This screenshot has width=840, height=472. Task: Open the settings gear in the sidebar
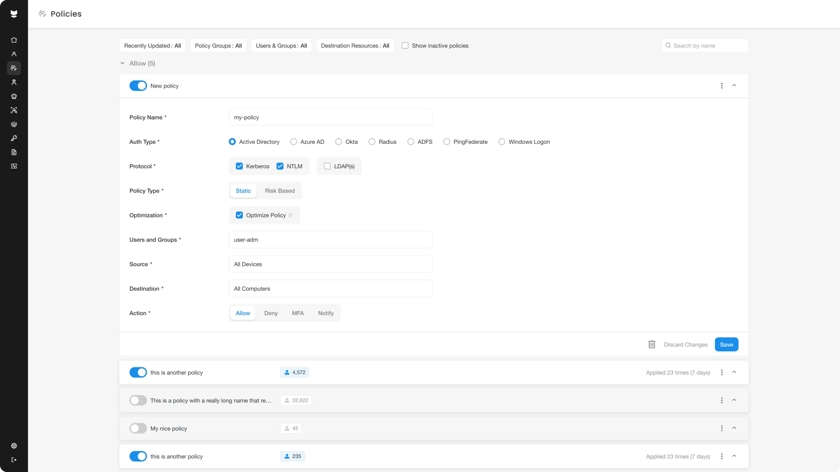click(14, 446)
